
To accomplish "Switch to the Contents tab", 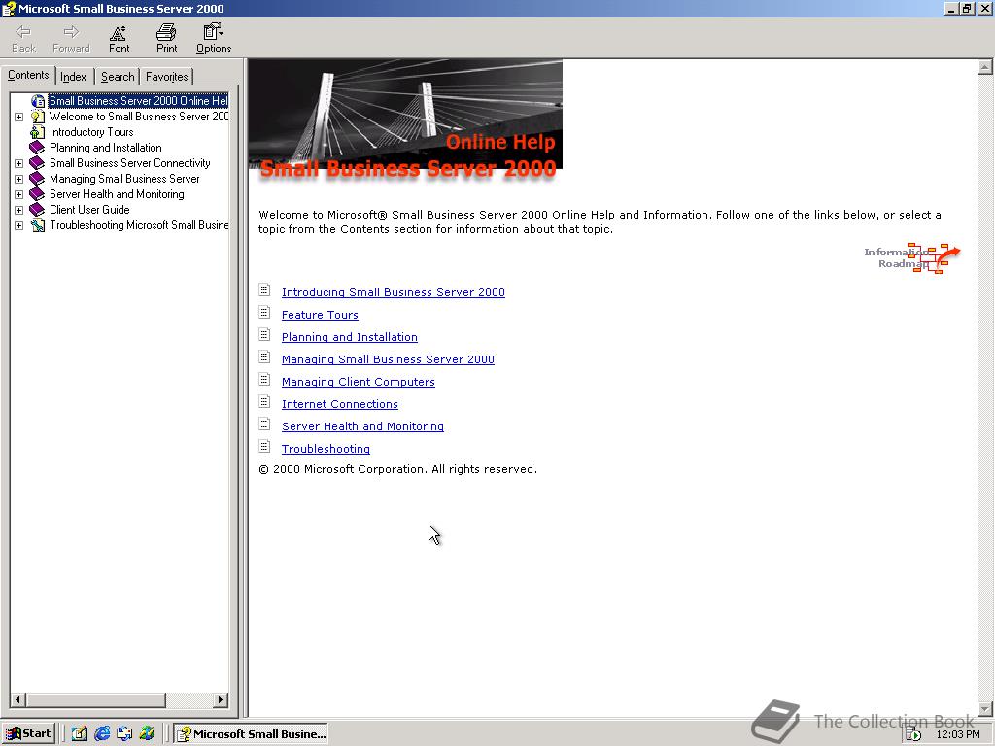I will [x=28, y=75].
